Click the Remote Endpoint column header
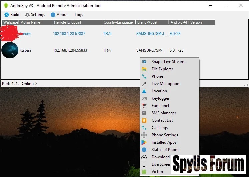The height and width of the screenshot is (177, 249). (x=77, y=22)
